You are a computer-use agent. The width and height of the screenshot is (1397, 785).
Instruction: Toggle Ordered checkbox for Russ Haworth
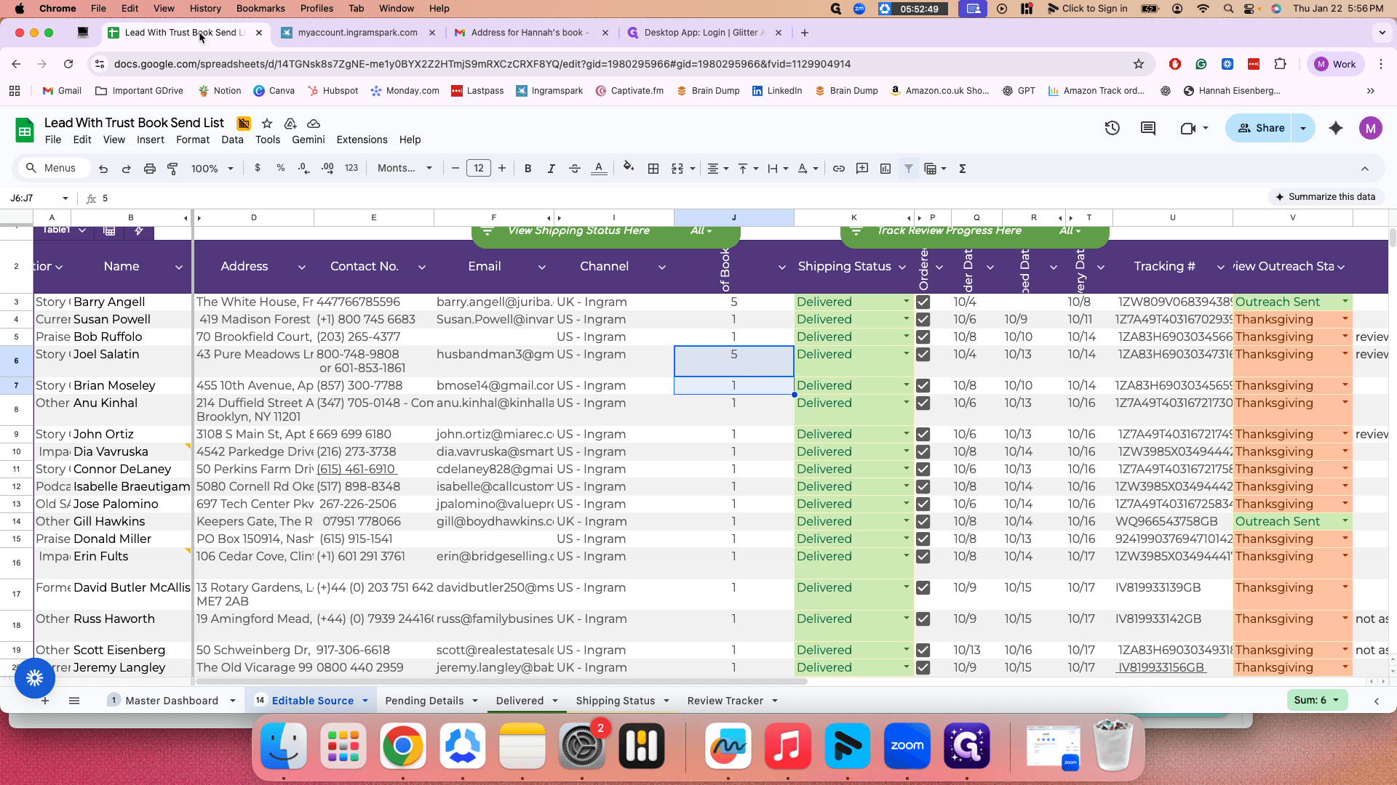tap(923, 619)
